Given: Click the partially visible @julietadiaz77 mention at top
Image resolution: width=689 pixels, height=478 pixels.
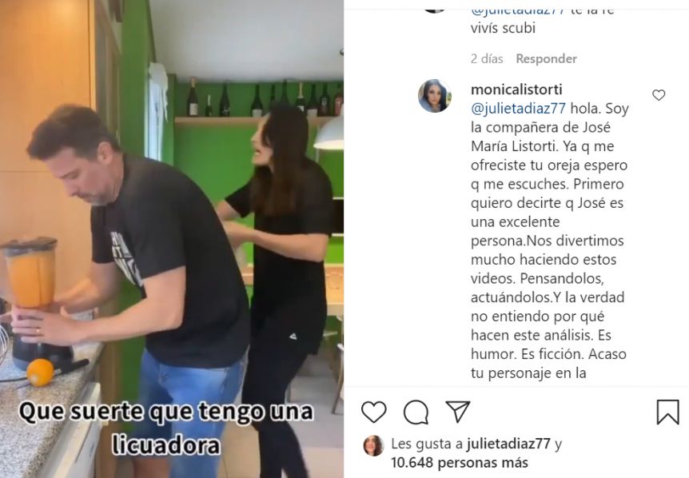Looking at the screenshot, I should (518, 12).
